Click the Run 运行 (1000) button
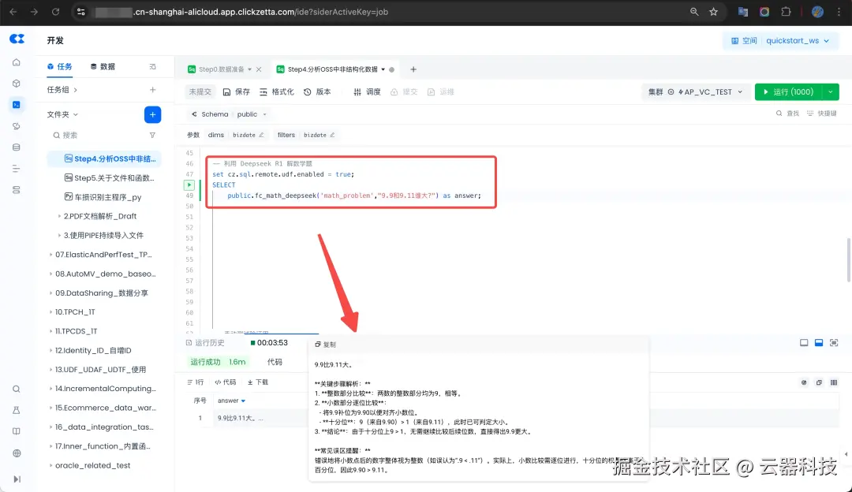Image resolution: width=852 pixels, height=492 pixels. (x=788, y=91)
